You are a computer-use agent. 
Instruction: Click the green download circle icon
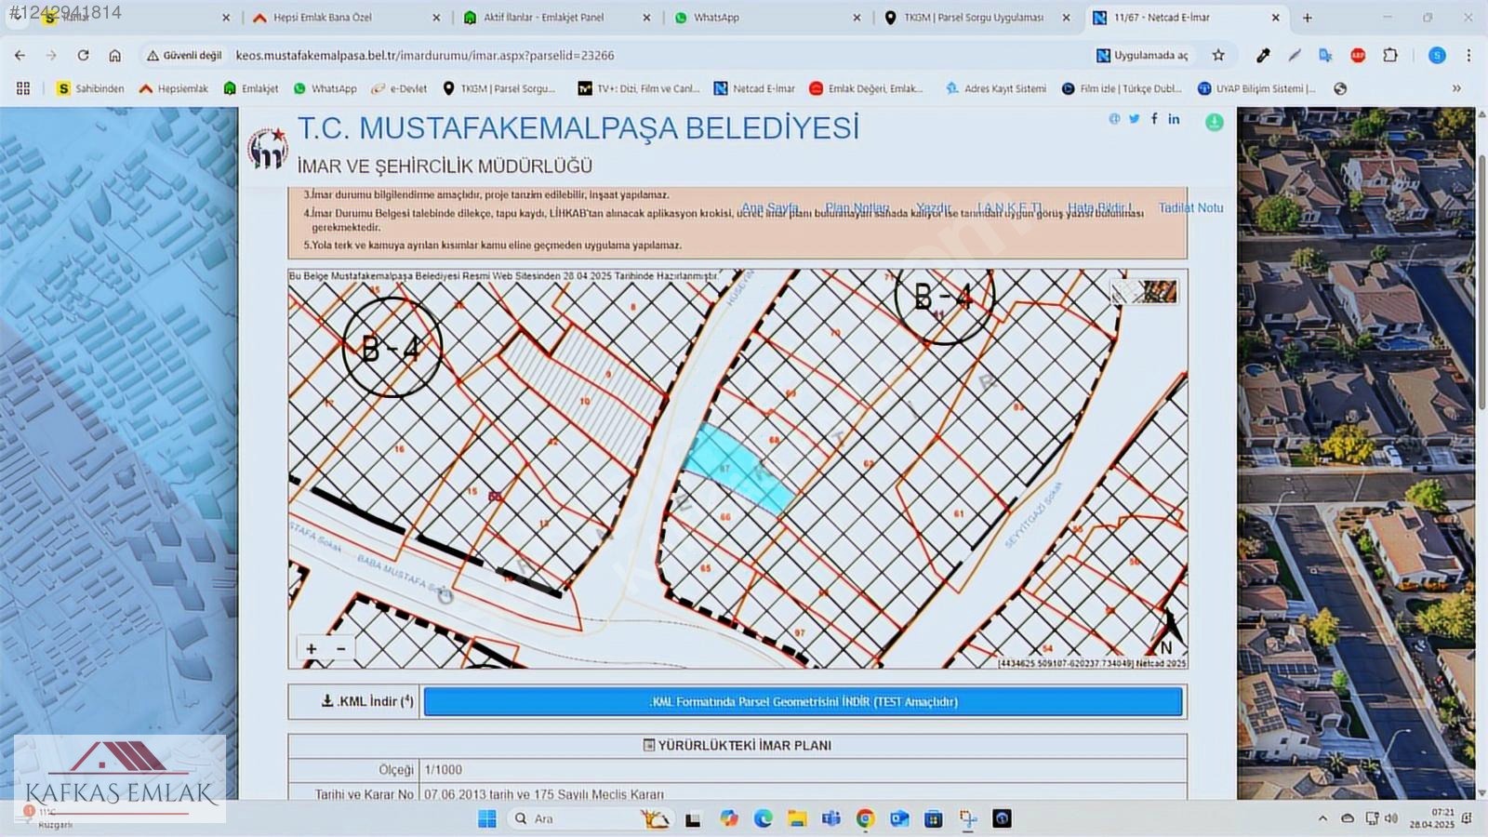click(x=1215, y=122)
